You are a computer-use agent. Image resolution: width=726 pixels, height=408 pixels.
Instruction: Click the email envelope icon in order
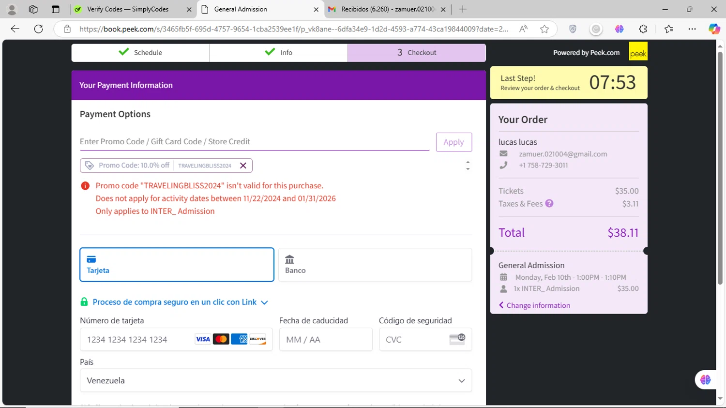click(x=503, y=153)
